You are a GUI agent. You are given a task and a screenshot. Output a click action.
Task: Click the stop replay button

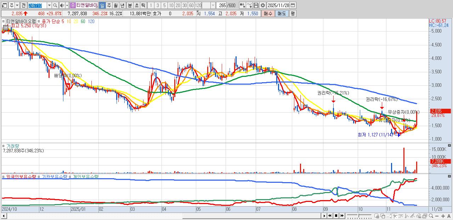(336, 216)
